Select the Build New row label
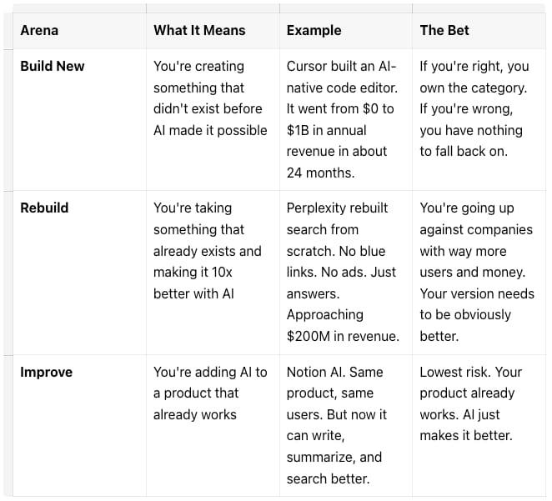 pyautogui.click(x=52, y=66)
